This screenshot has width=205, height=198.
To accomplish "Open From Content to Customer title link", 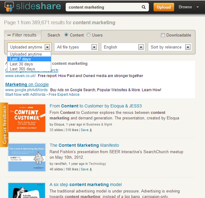I will [96, 106].
